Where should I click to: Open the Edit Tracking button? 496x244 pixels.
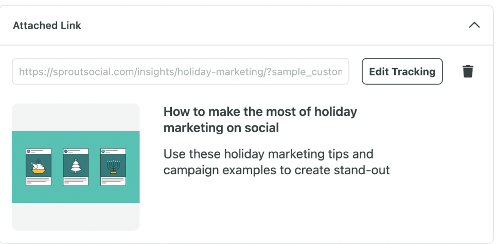click(402, 71)
